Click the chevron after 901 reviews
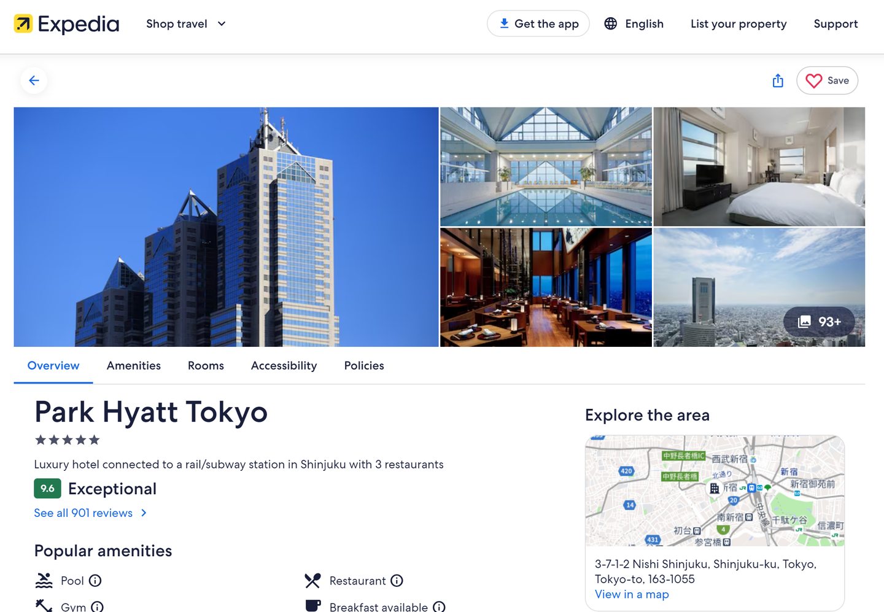 pyautogui.click(x=144, y=513)
